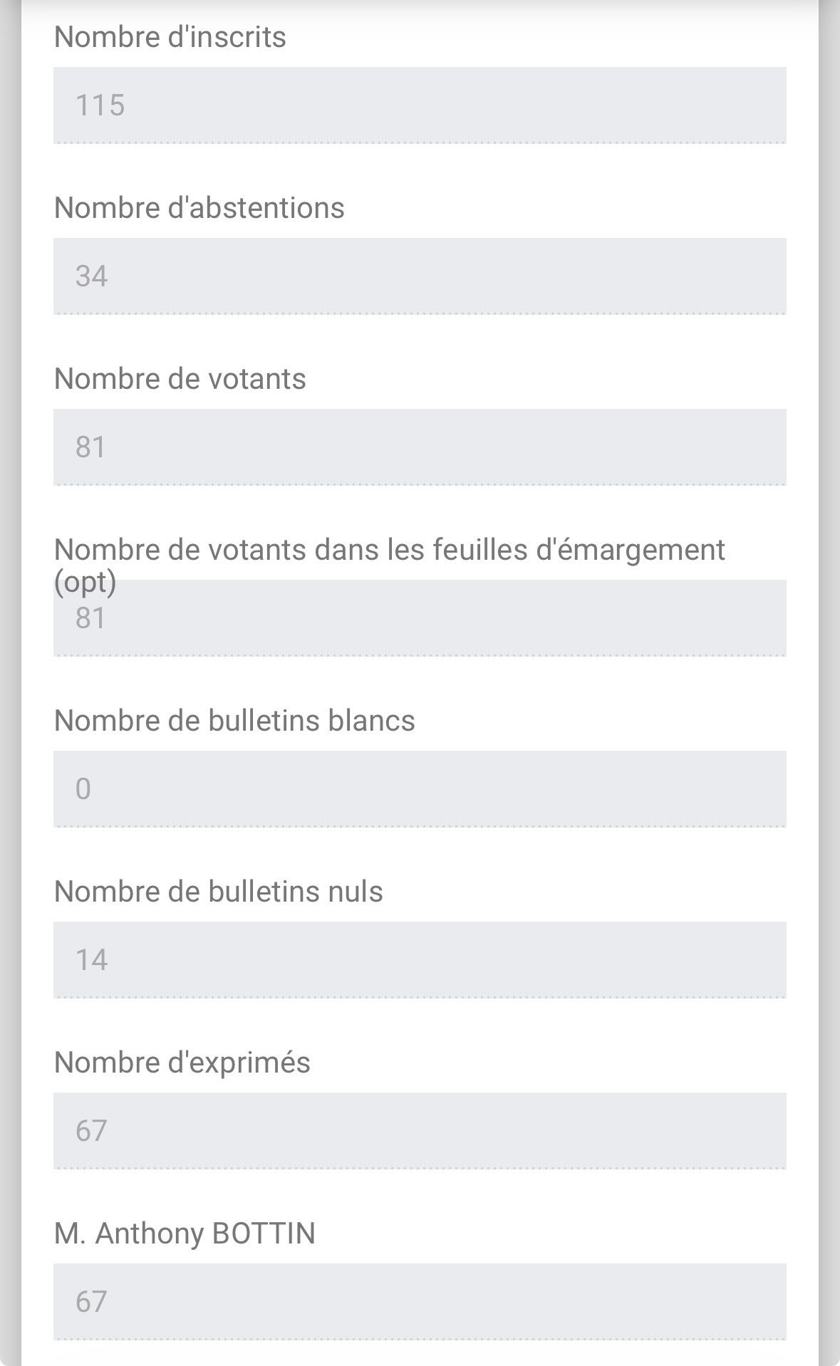The width and height of the screenshot is (840, 1366).
Task: Click the "Nombre de bulletins blancs" label
Action: point(234,721)
